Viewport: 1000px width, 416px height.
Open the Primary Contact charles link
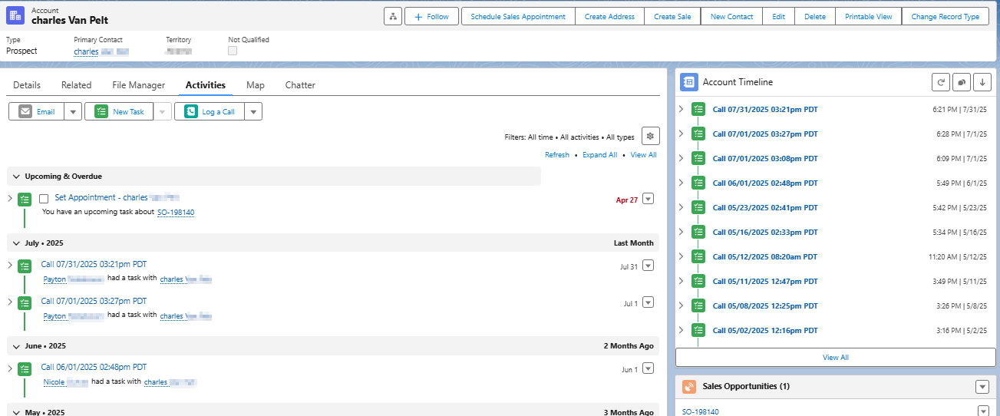[x=101, y=51]
